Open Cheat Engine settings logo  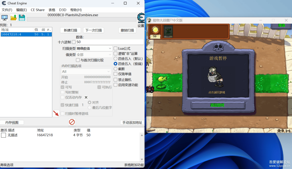coord(141,18)
